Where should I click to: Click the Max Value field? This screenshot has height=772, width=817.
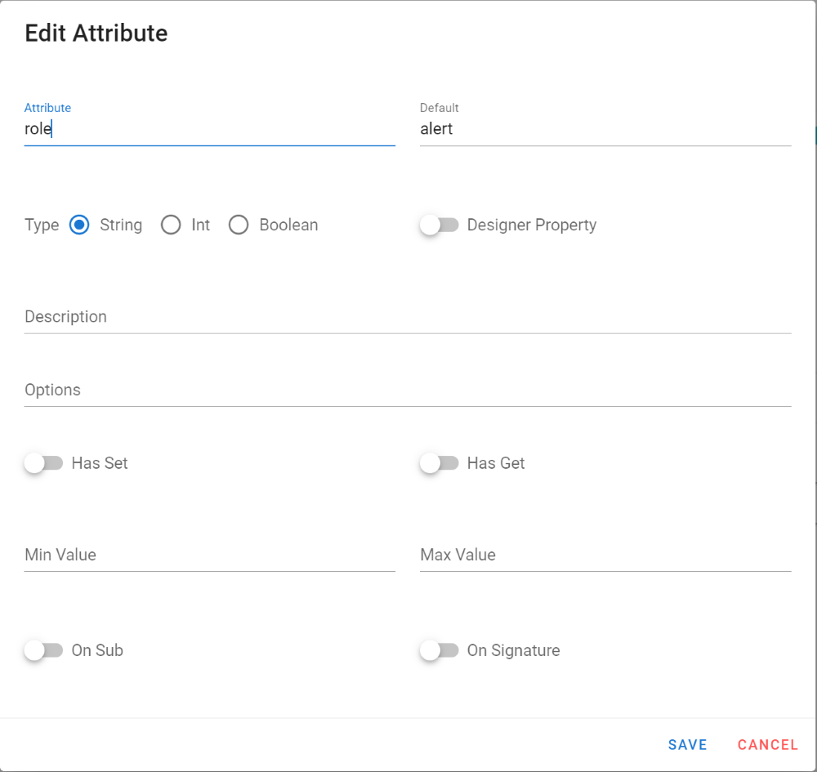[605, 556]
